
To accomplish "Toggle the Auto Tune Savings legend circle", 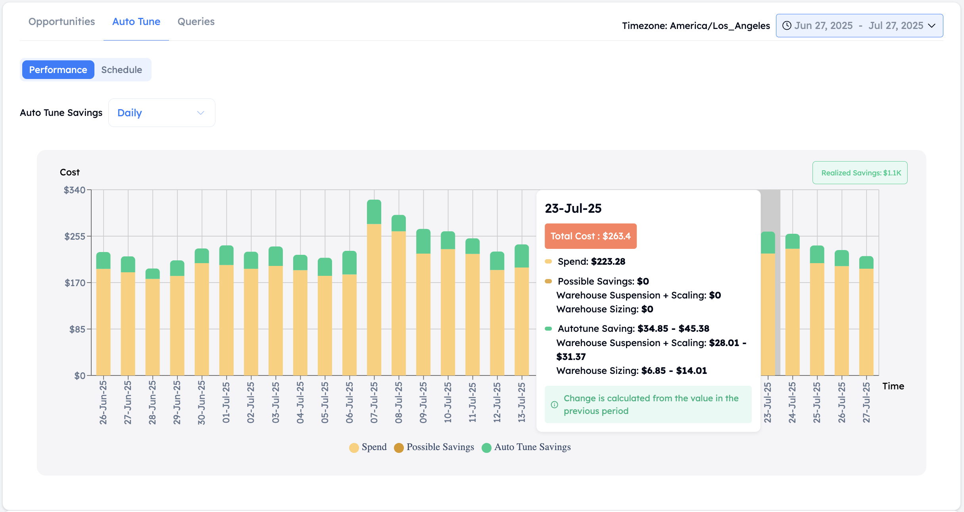I will point(486,448).
